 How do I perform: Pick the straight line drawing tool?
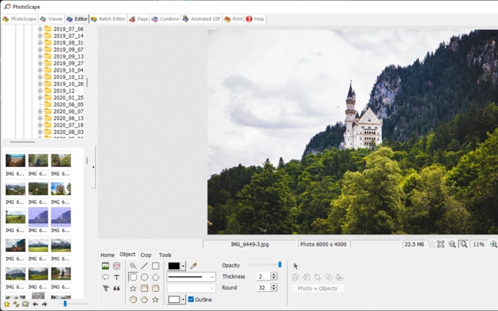click(144, 266)
